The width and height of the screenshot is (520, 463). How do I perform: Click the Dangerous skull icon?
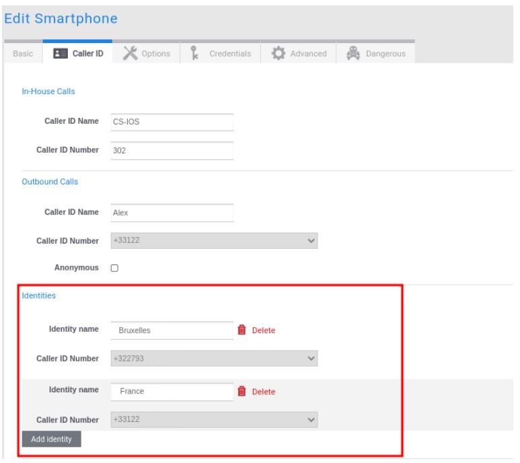click(352, 53)
